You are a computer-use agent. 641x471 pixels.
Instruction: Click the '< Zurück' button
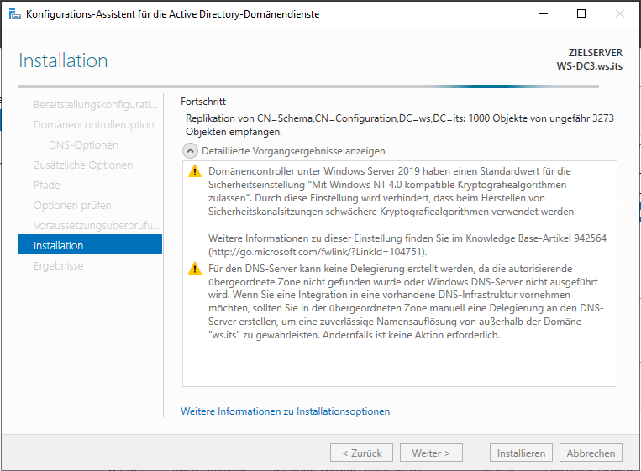(362, 453)
